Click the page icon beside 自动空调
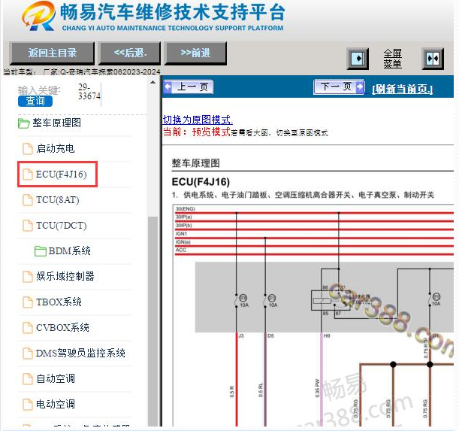 pos(28,379)
